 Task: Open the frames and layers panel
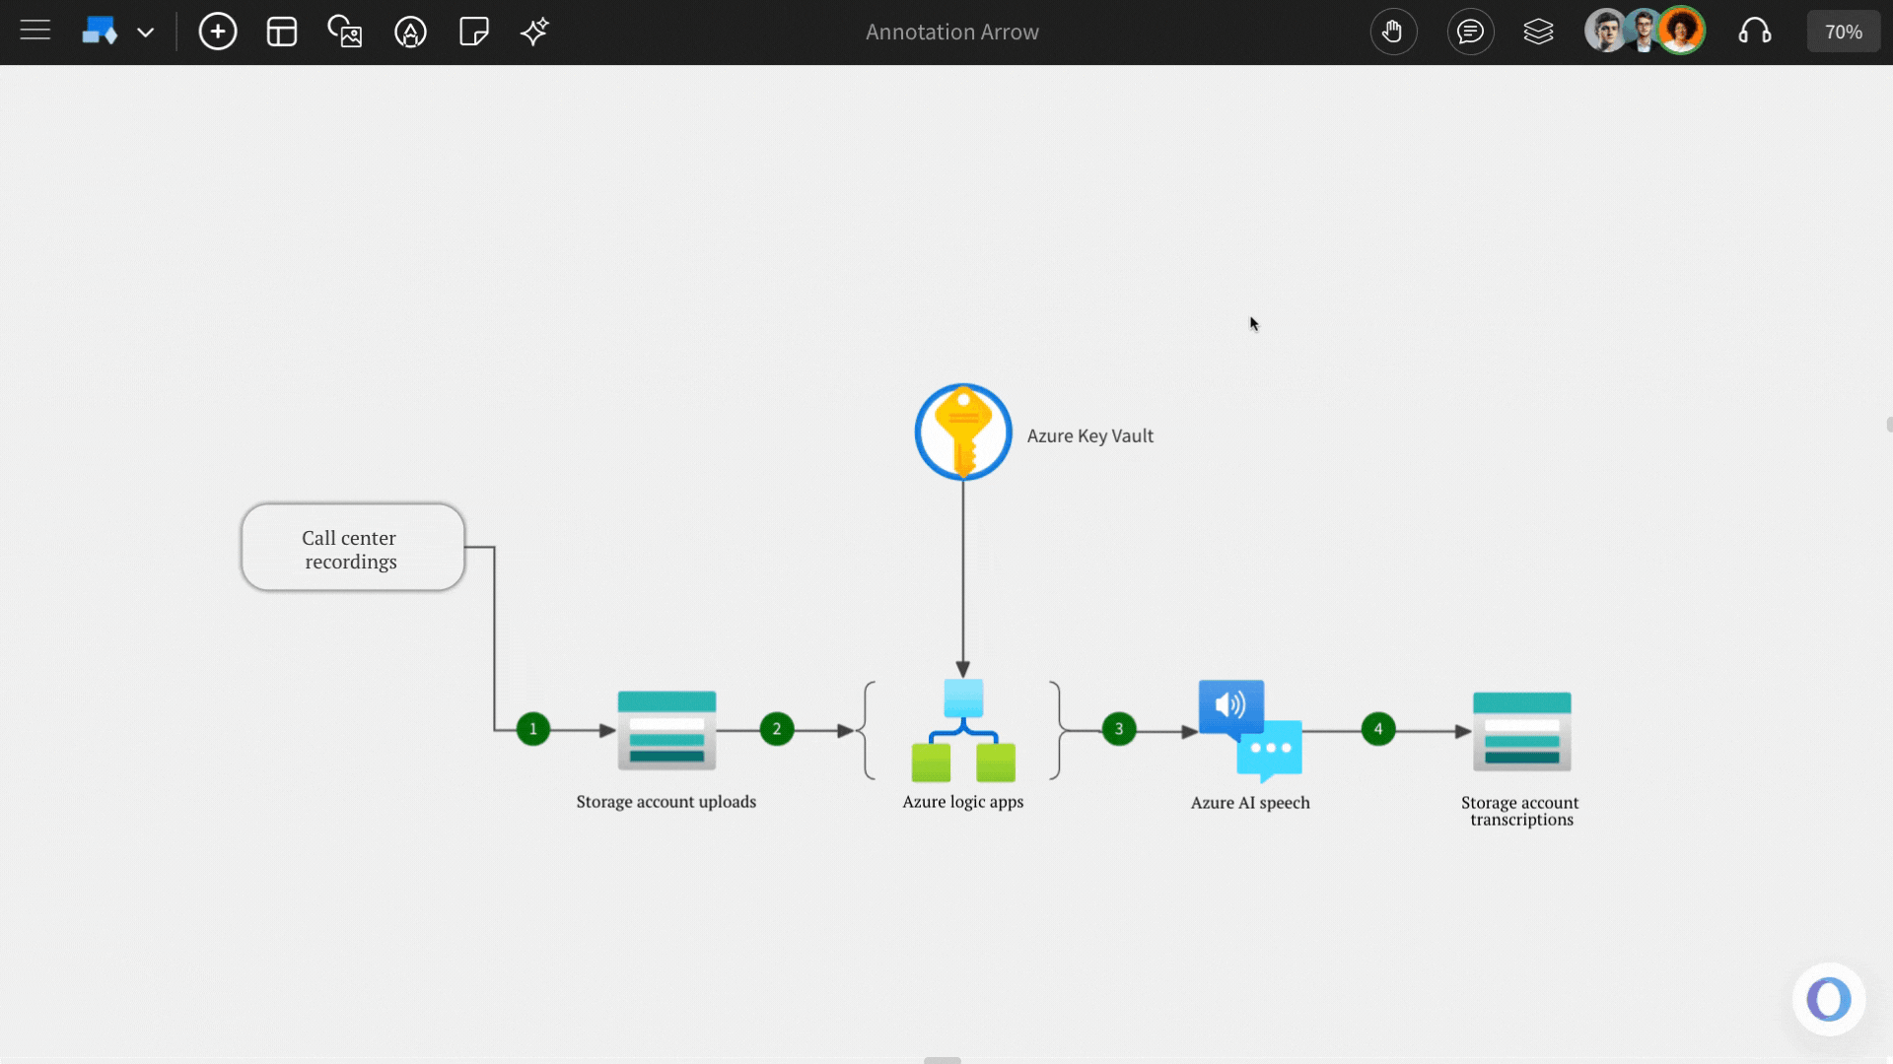1538,31
